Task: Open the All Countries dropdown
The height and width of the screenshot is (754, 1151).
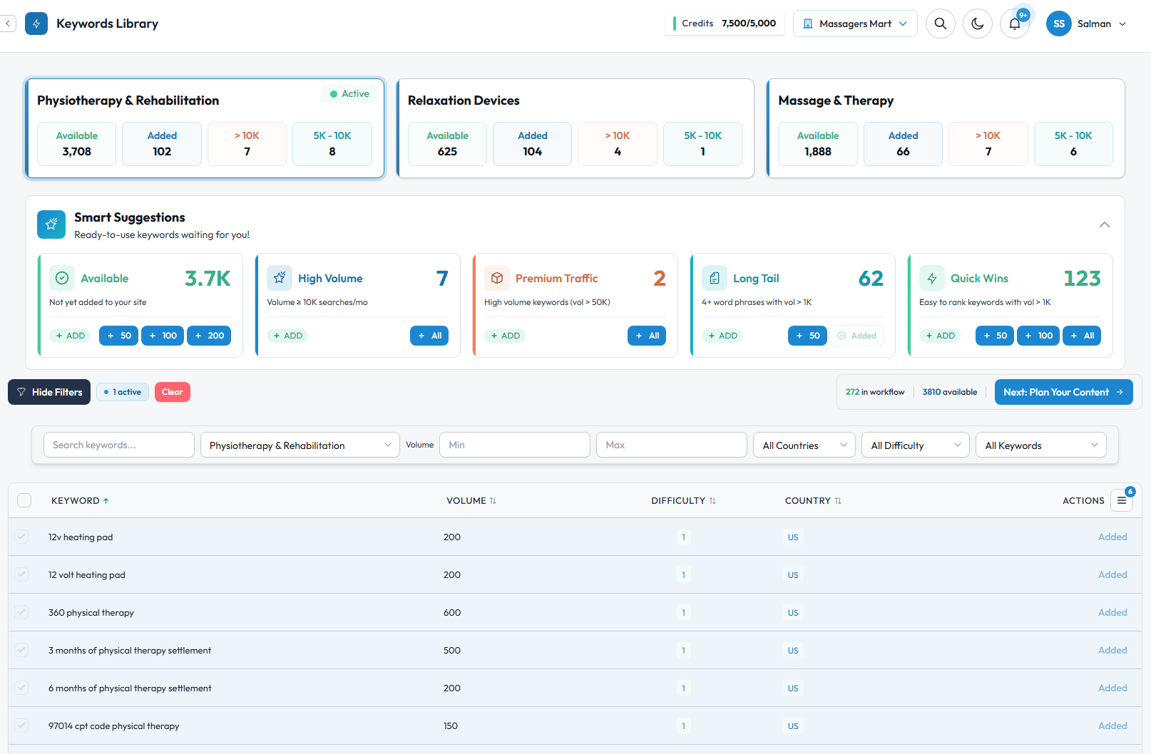Action: point(804,445)
